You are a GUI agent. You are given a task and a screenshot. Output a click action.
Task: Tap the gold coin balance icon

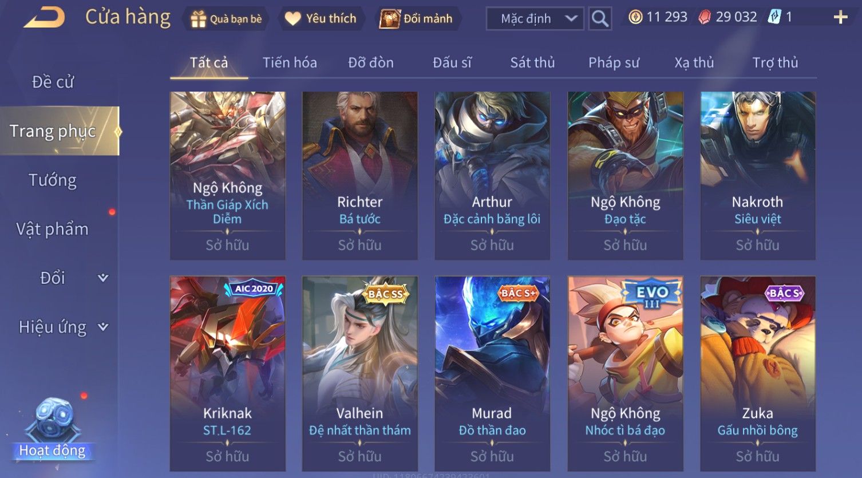tap(635, 17)
